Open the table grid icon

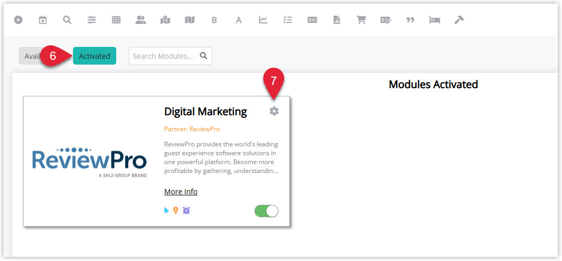116,20
